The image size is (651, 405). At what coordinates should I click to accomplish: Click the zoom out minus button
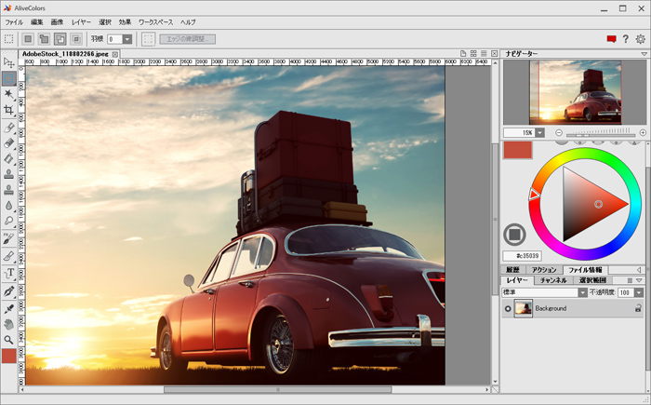point(559,132)
